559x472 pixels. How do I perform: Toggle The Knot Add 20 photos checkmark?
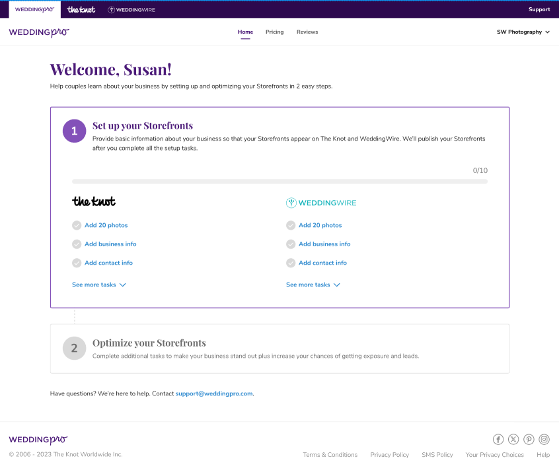[77, 225]
